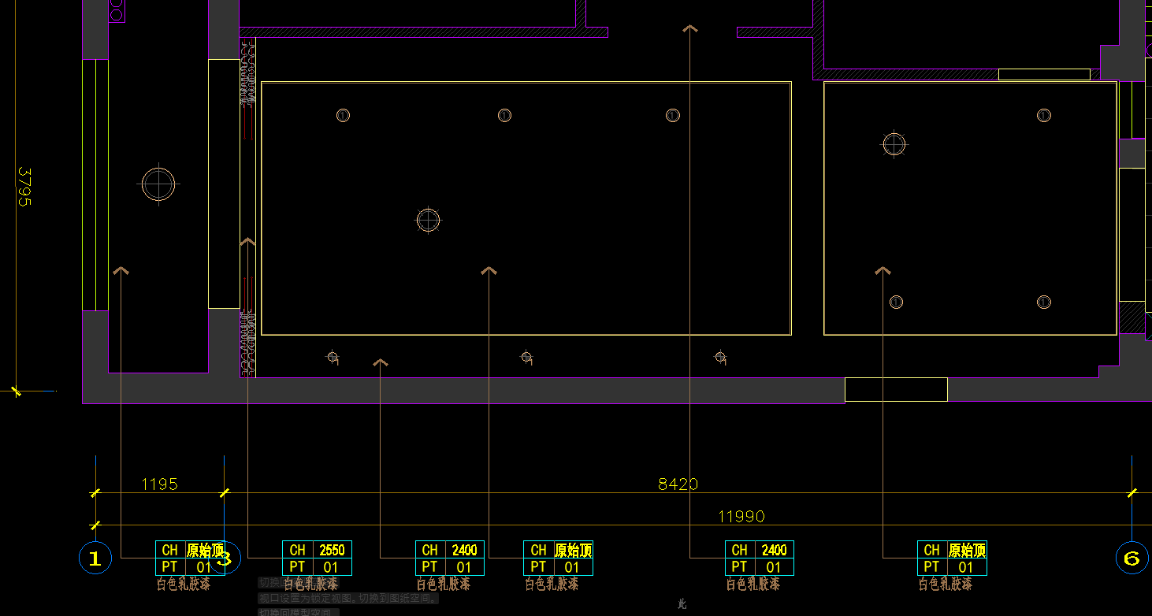Select the 3795 vertical dimension text
This screenshot has height=616, width=1152.
pos(24,187)
